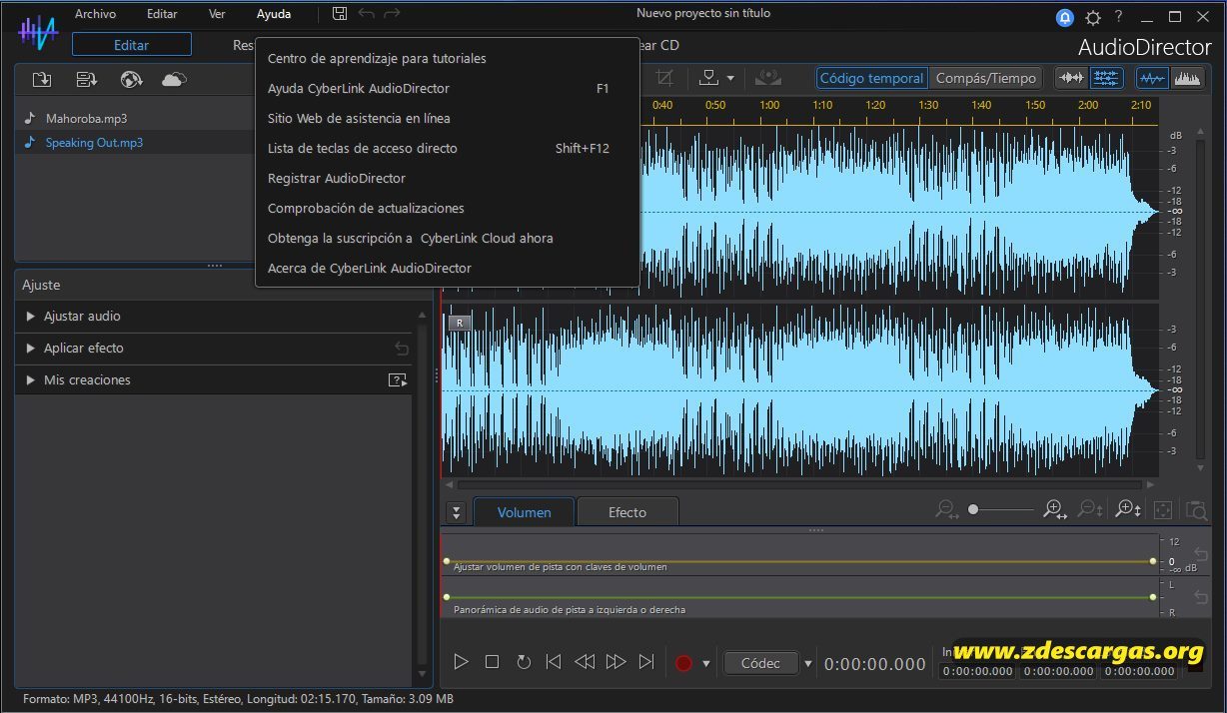Screen dimensions: 1227x713
Task: Undo last action arrow icon
Action: click(367, 13)
